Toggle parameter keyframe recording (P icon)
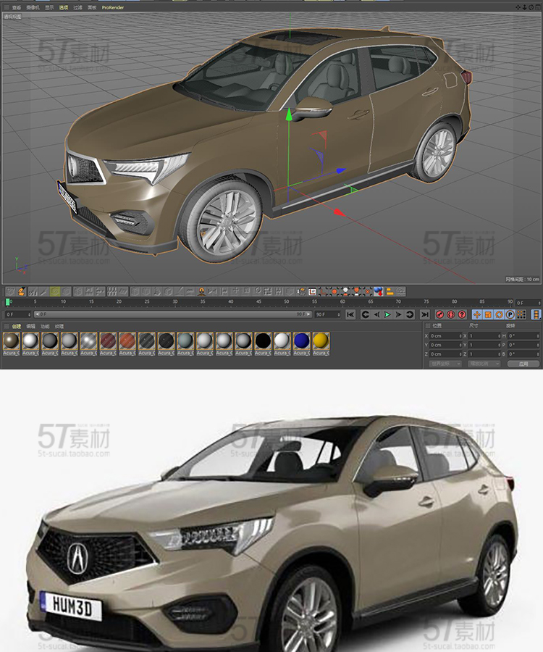 pyautogui.click(x=510, y=315)
